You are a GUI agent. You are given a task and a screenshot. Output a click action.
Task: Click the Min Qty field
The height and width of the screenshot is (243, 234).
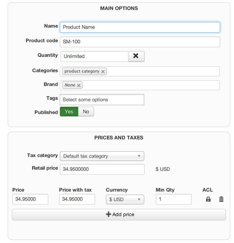pyautogui.click(x=174, y=199)
